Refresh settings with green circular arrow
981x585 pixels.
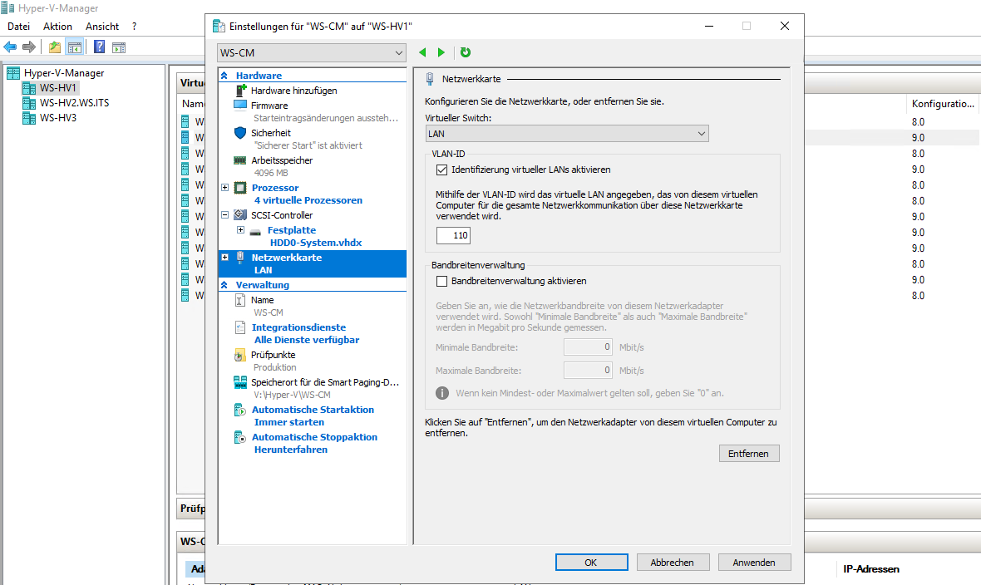[466, 52]
